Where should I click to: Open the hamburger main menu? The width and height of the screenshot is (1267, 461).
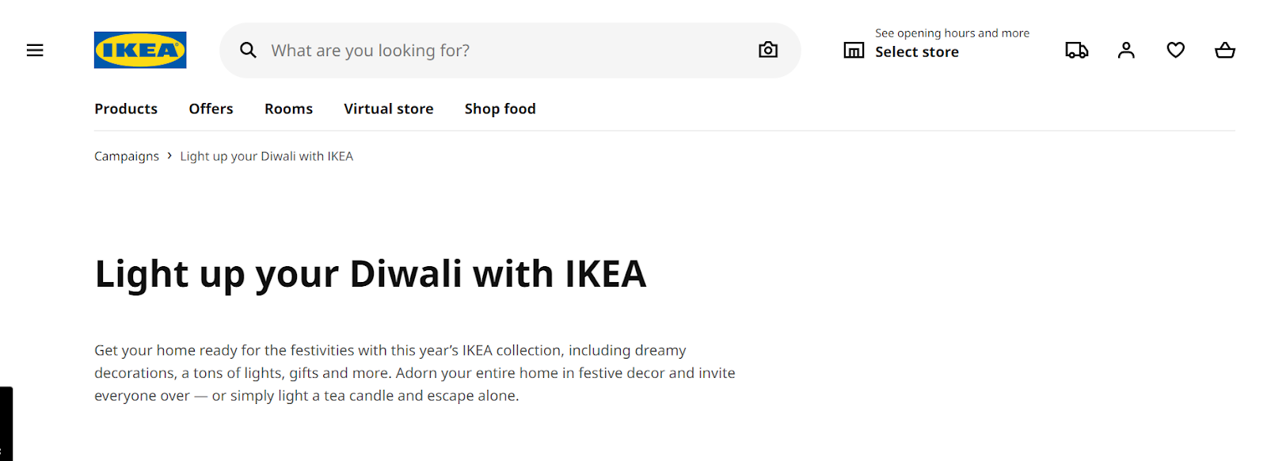coord(35,50)
